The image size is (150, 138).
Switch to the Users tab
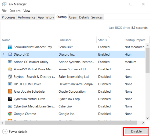coord(73,17)
